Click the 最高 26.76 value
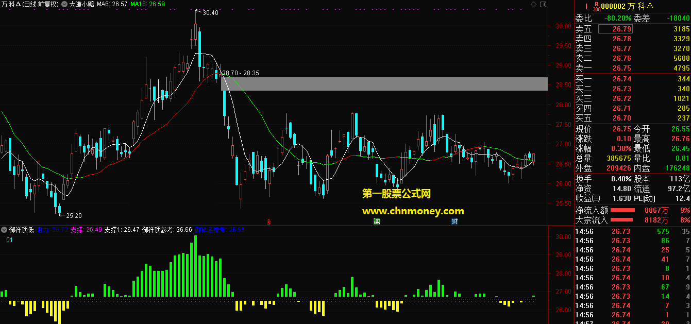Image resolution: width=691 pixels, height=324 pixels. tap(680, 139)
